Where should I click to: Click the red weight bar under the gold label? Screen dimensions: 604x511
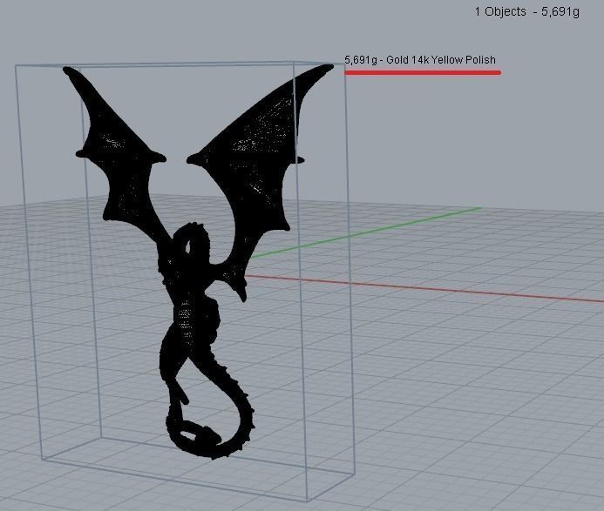coord(423,72)
